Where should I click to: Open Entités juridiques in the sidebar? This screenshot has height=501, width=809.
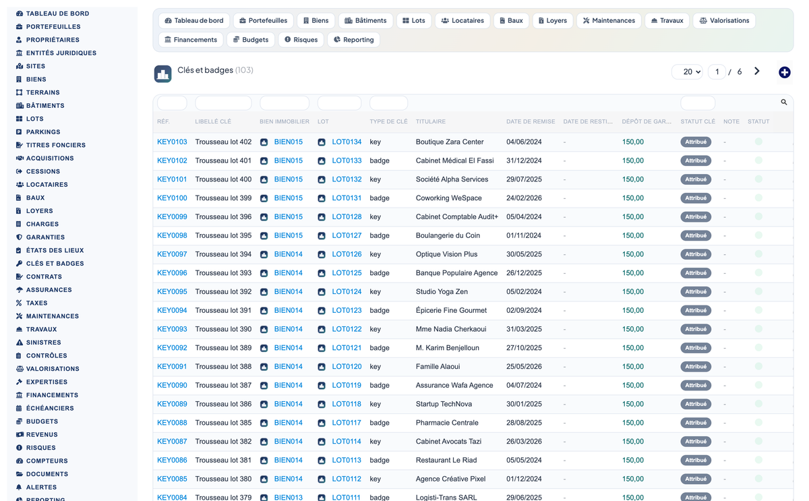point(56,53)
